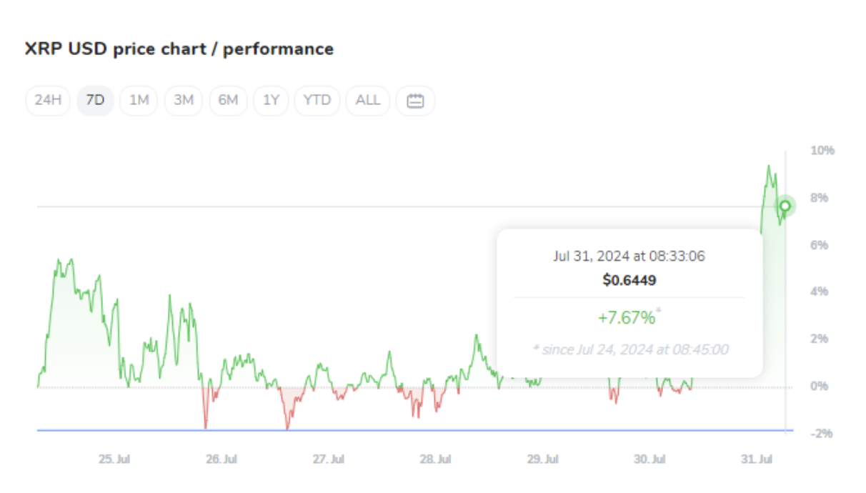866x493 pixels.
Task: Select the 24H timeframe
Action: 47,100
